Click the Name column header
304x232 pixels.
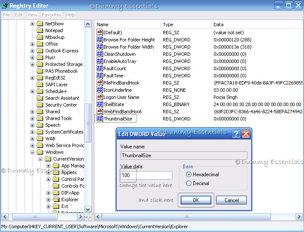point(128,25)
